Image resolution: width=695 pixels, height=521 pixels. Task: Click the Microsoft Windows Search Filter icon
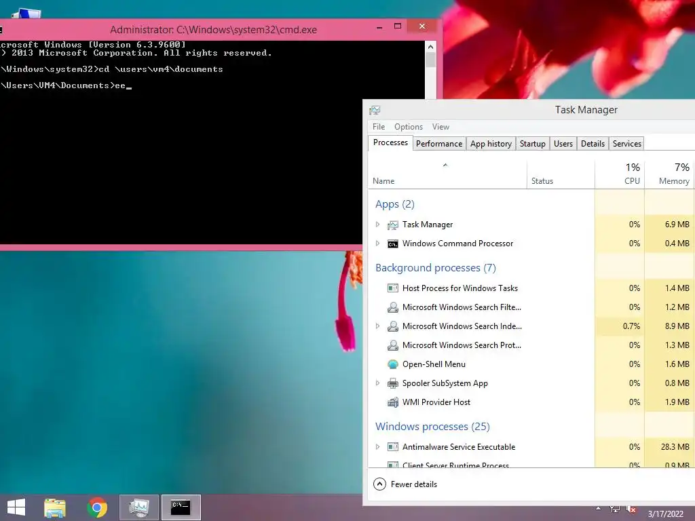[393, 307]
